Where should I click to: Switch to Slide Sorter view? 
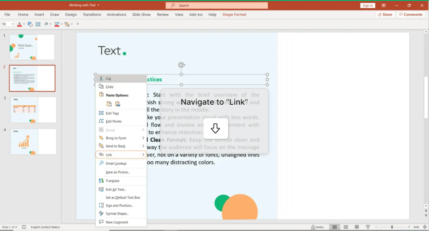coord(345,227)
